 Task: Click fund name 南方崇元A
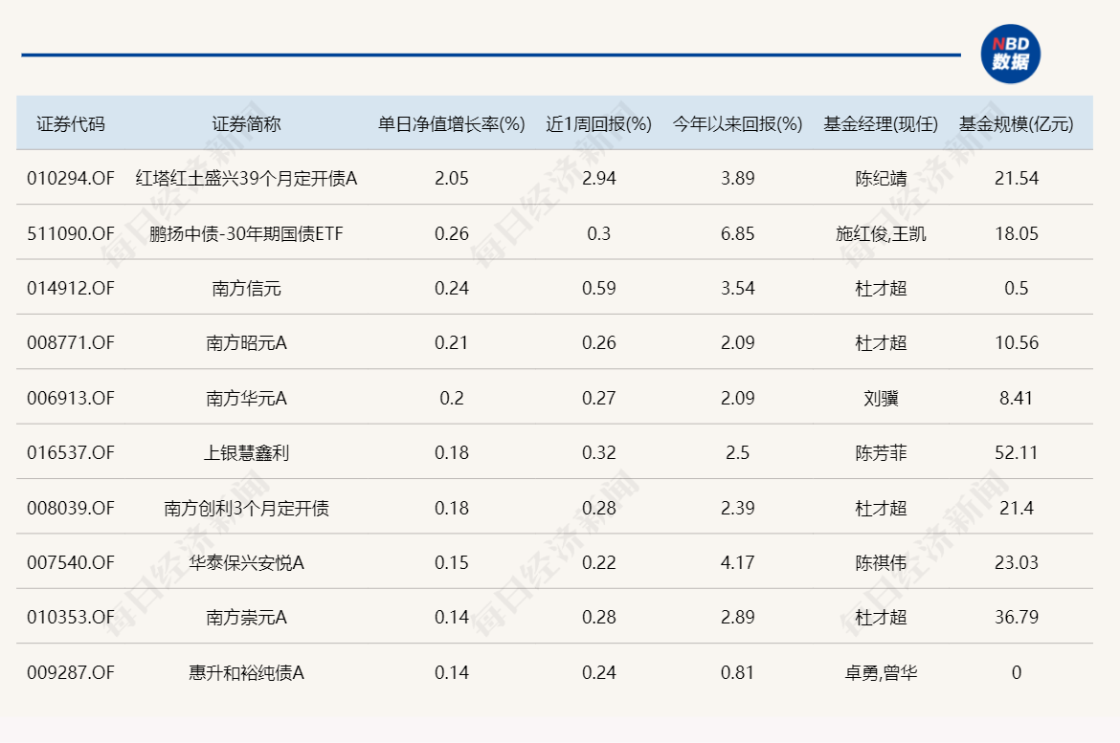click(x=246, y=617)
